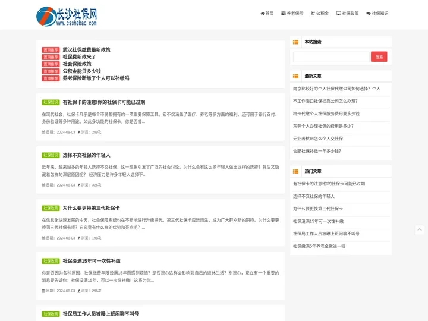Open sidebar hot article 社保局工作人员被曝上班闲聊不叫号
Screen dimensions: 428x321
[326, 234]
